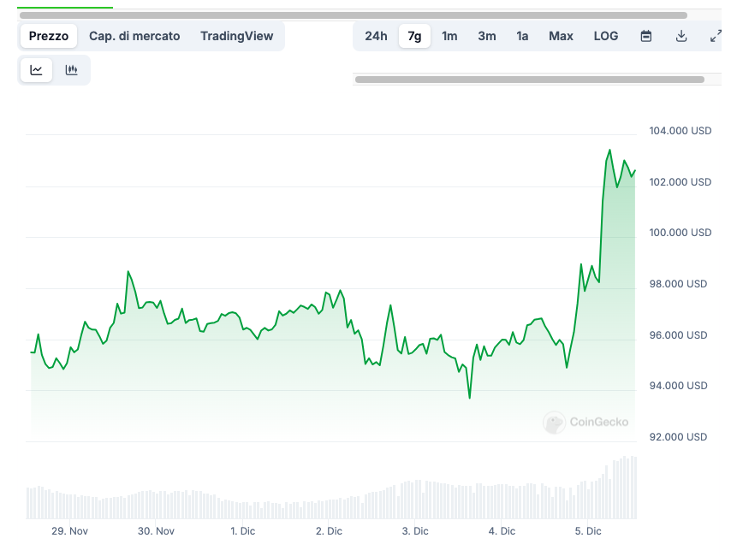This screenshot has width=731, height=556.
Task: Switch to the TradingView tab
Action: pyautogui.click(x=236, y=36)
